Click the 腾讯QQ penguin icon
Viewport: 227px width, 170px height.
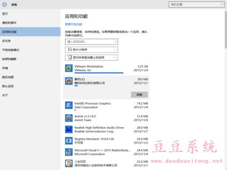click(x=69, y=81)
